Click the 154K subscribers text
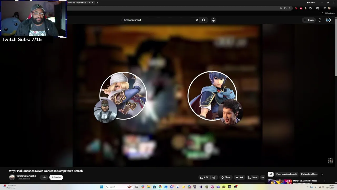This screenshot has width=337, height=190. click(23, 179)
